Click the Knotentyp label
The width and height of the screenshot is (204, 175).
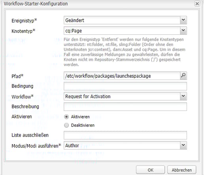pyautogui.click(x=23, y=31)
